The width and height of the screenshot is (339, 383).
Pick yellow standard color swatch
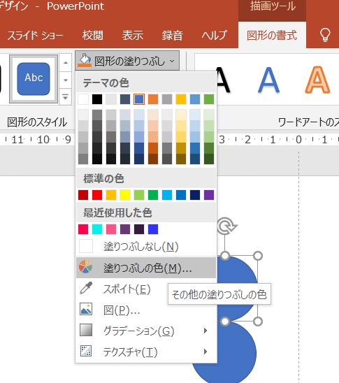[125, 195]
